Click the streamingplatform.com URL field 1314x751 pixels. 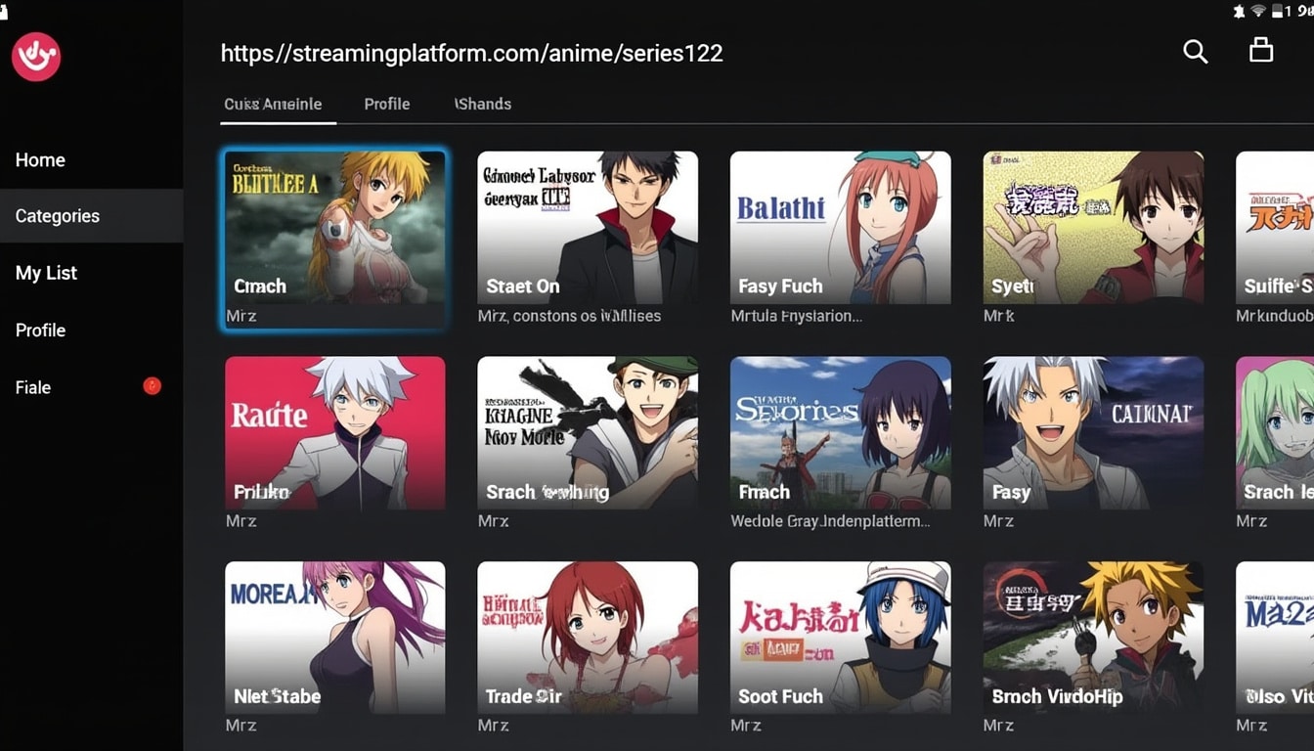point(471,53)
